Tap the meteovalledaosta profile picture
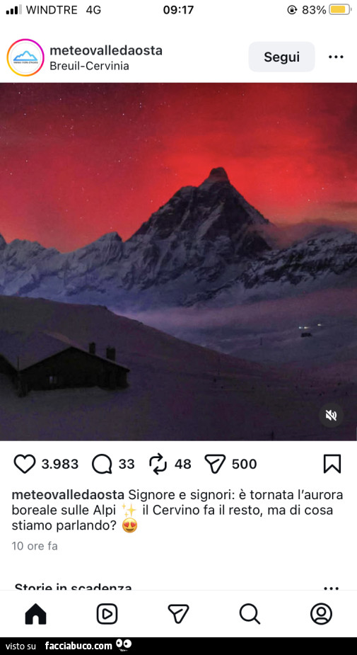 tap(25, 57)
